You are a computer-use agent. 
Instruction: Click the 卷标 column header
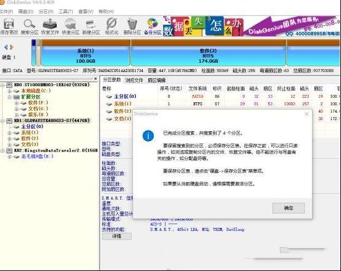pos(107,89)
